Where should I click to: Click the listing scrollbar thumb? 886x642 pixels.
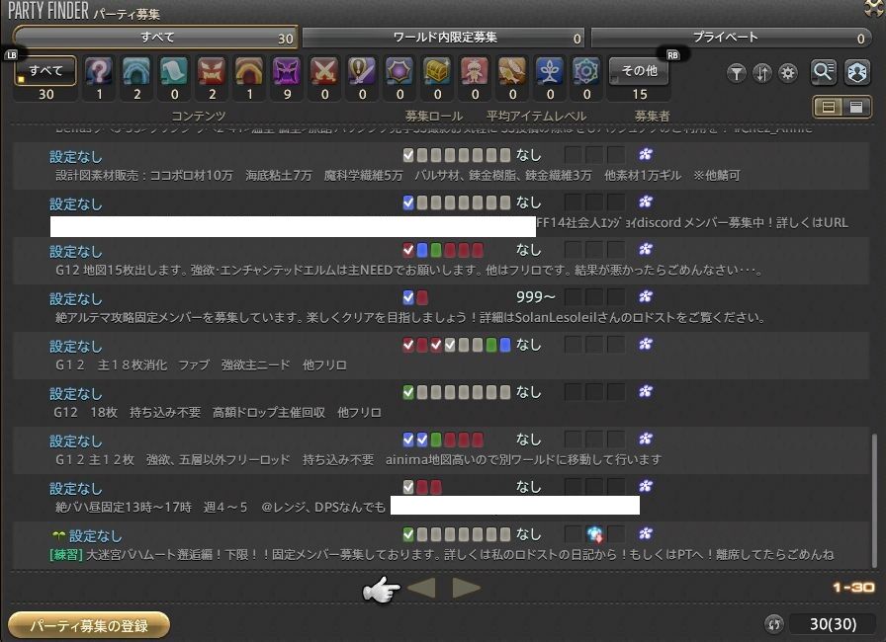pyautogui.click(x=875, y=500)
